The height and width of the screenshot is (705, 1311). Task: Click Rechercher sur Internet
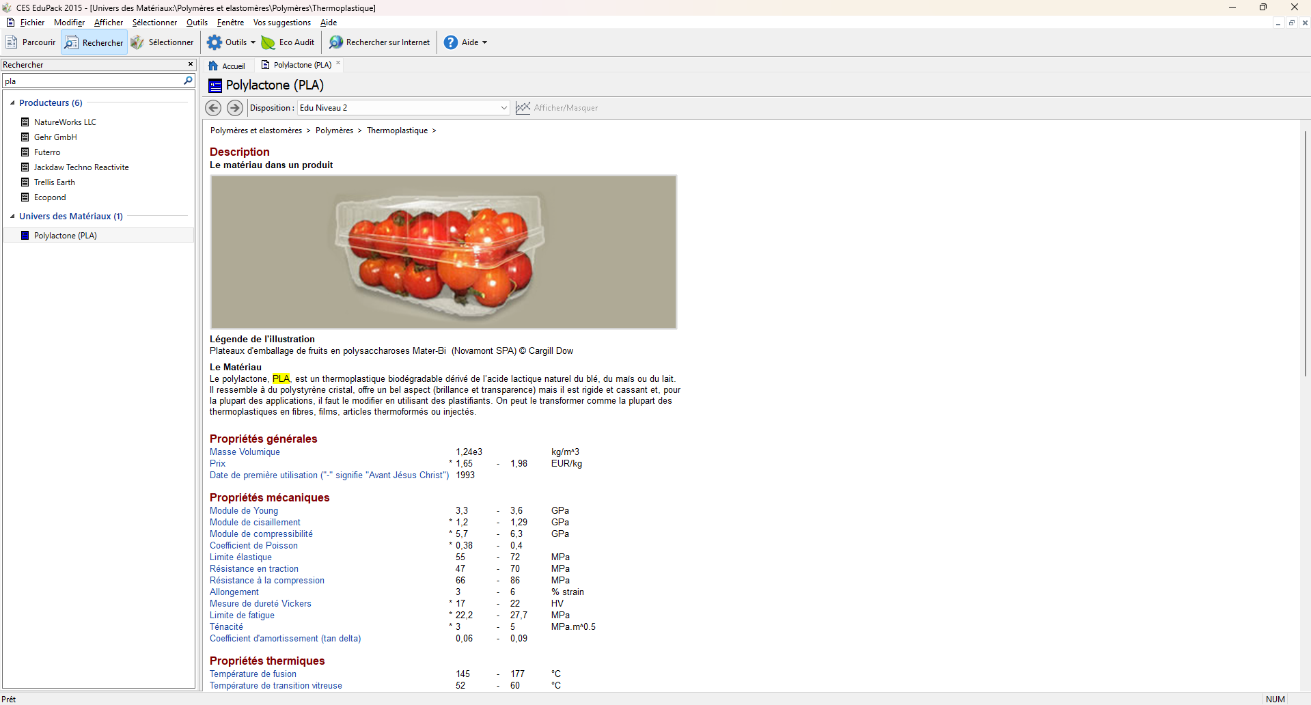click(380, 42)
